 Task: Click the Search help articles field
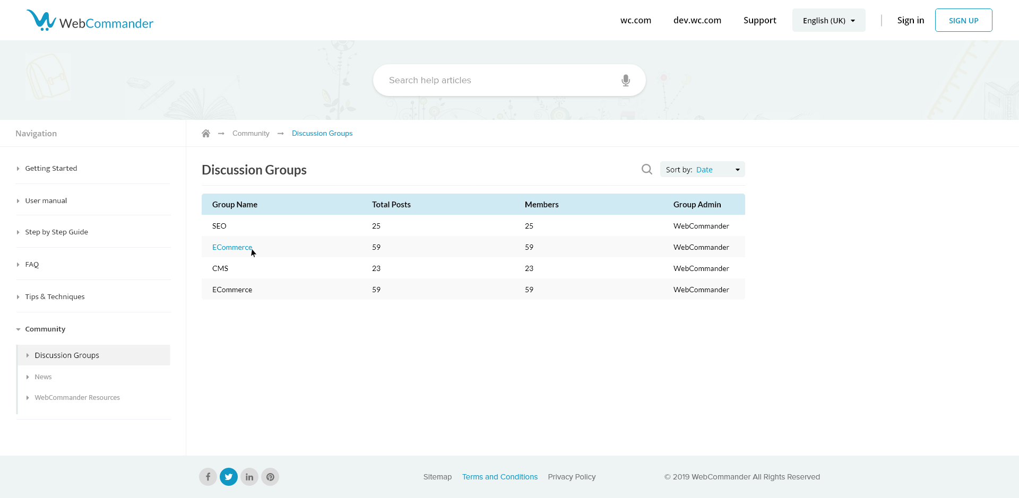(499, 81)
